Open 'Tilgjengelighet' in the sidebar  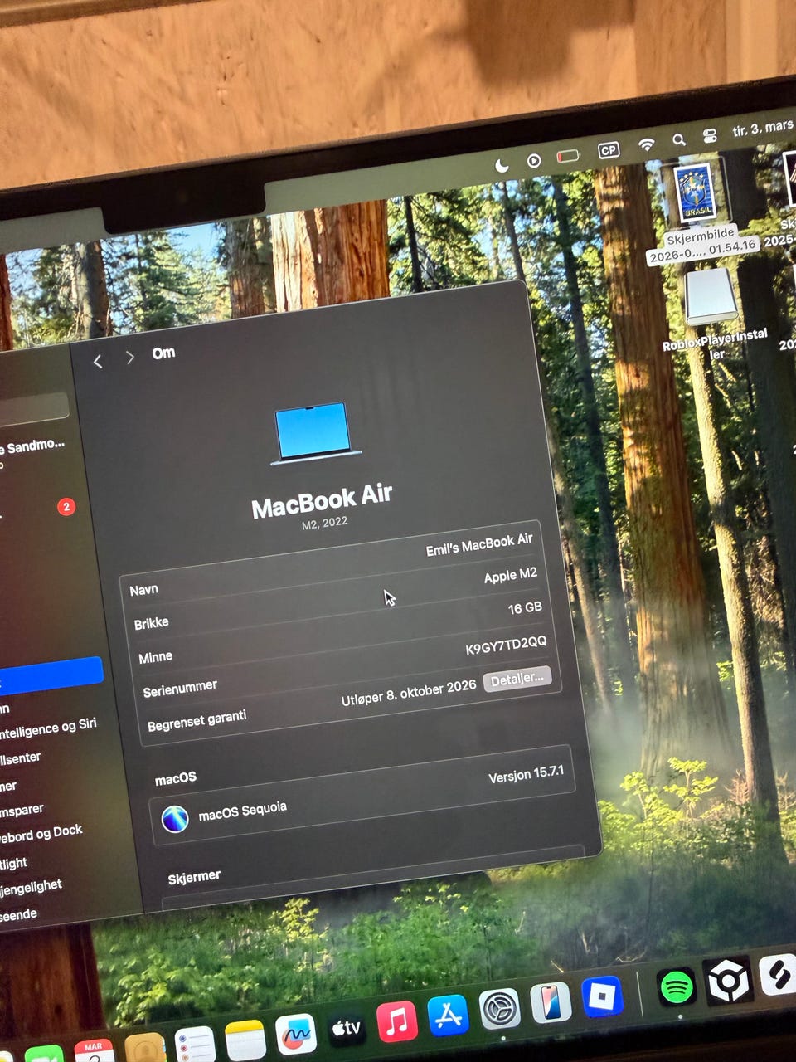pos(32,888)
